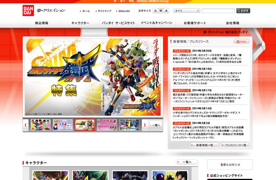
Task: Click the 新着情報一覧 button
Action: click(x=204, y=145)
